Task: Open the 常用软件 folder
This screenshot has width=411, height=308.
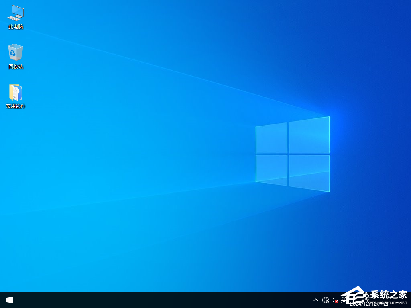Action: [15, 92]
